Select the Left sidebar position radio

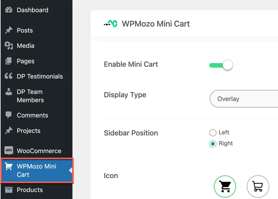coord(213,132)
